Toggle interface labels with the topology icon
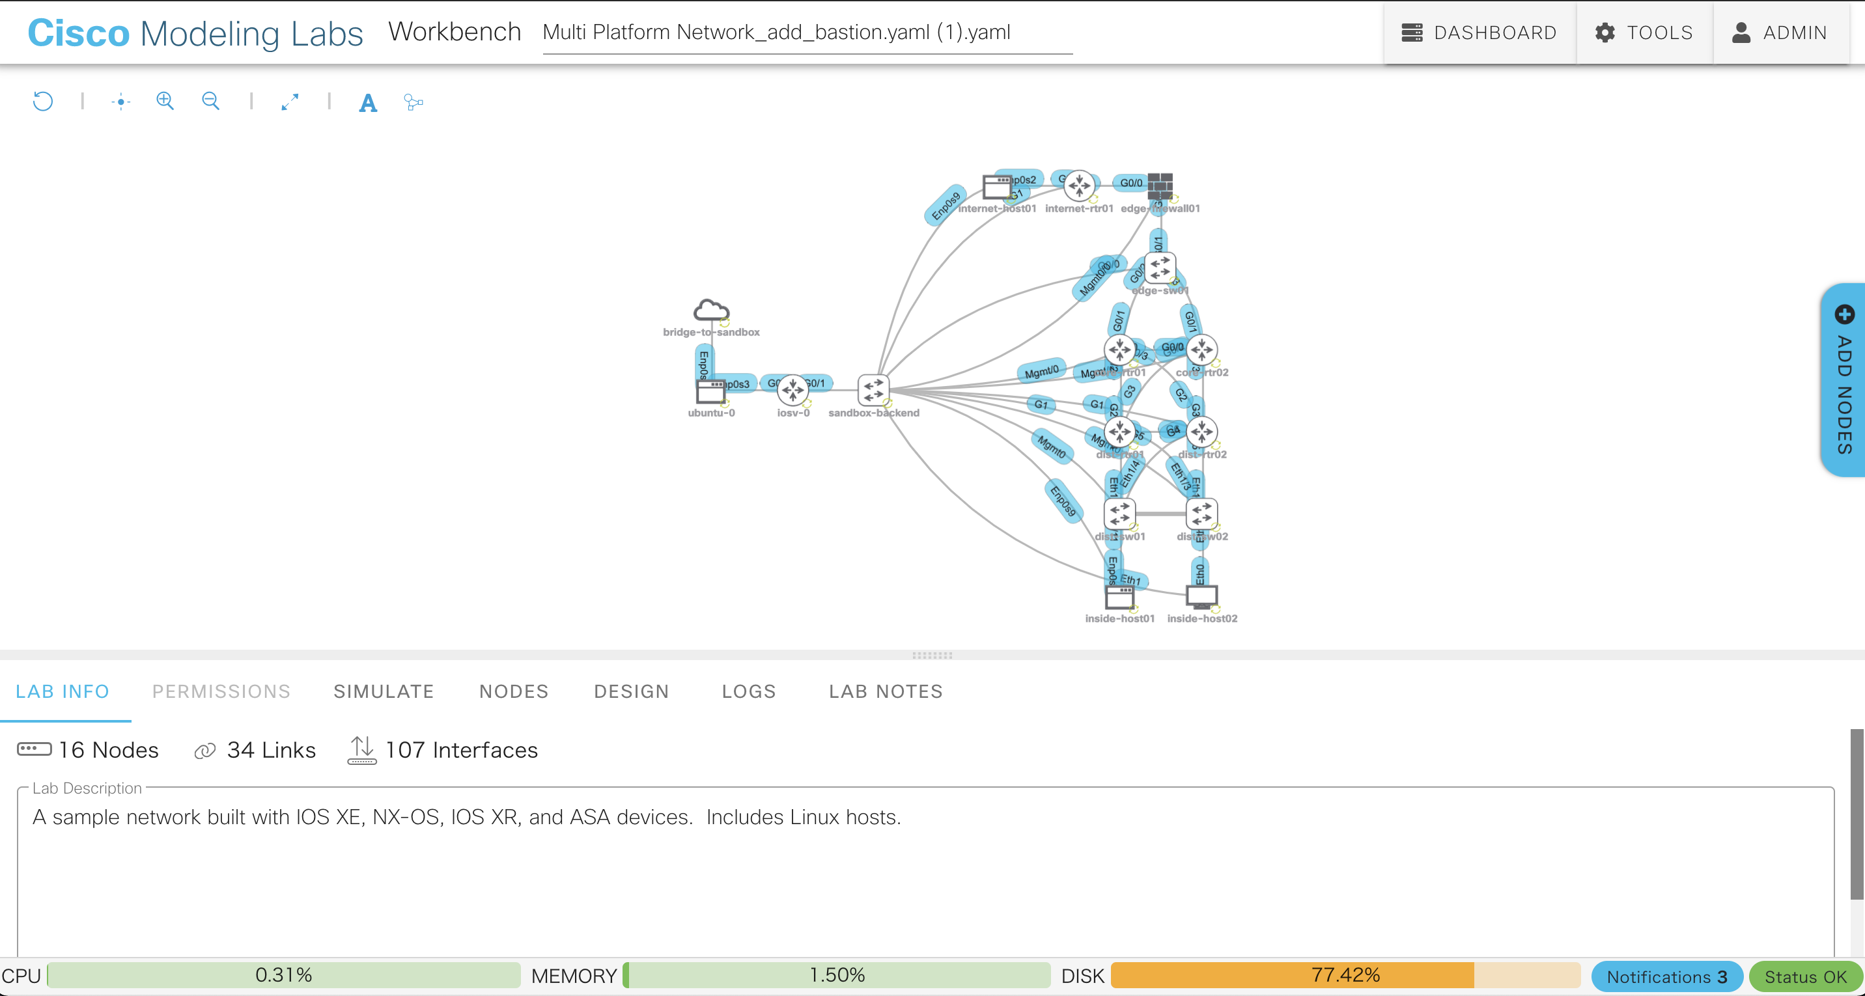 click(x=414, y=102)
